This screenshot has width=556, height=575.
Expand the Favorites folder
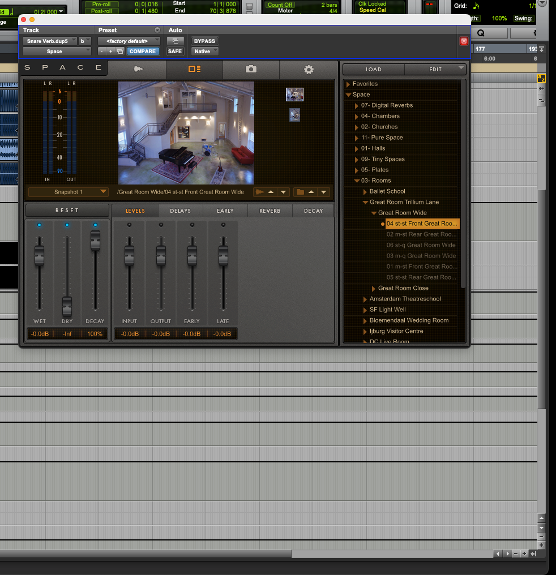(348, 84)
